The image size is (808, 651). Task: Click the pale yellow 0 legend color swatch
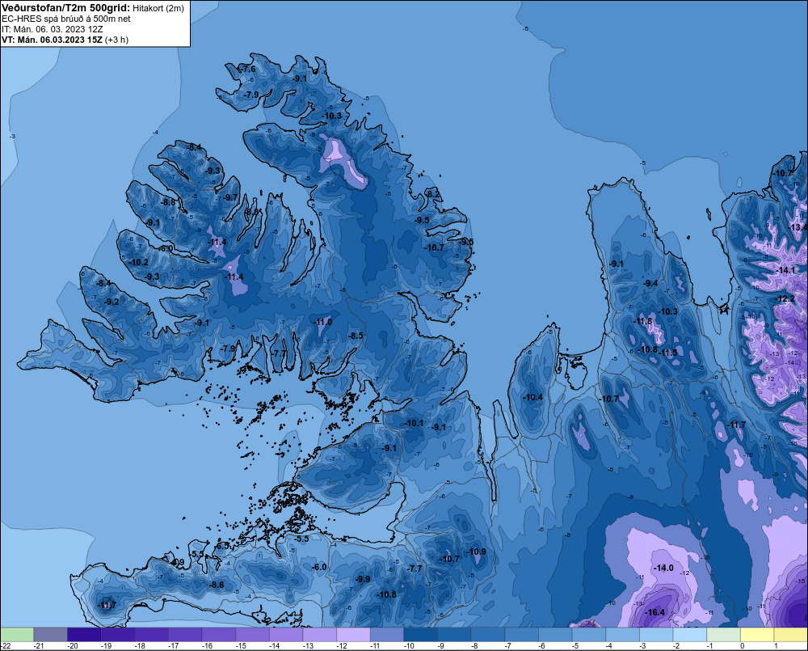pyautogui.click(x=756, y=634)
